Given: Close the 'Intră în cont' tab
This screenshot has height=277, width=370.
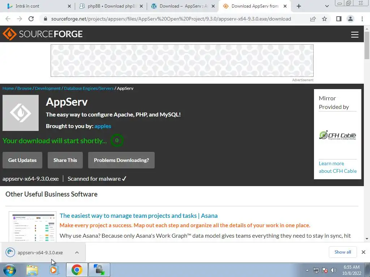Looking at the screenshot, I should (x=69, y=6).
